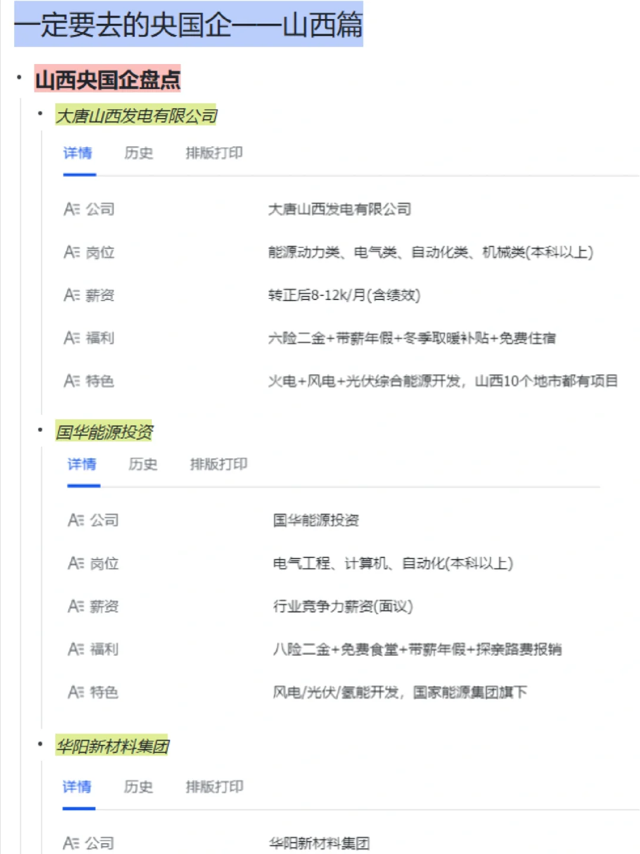This screenshot has height=854, width=640.
Task: Select value 八险二金+免费食堂+带薪年假+探亲路费报销
Action: click(x=417, y=649)
